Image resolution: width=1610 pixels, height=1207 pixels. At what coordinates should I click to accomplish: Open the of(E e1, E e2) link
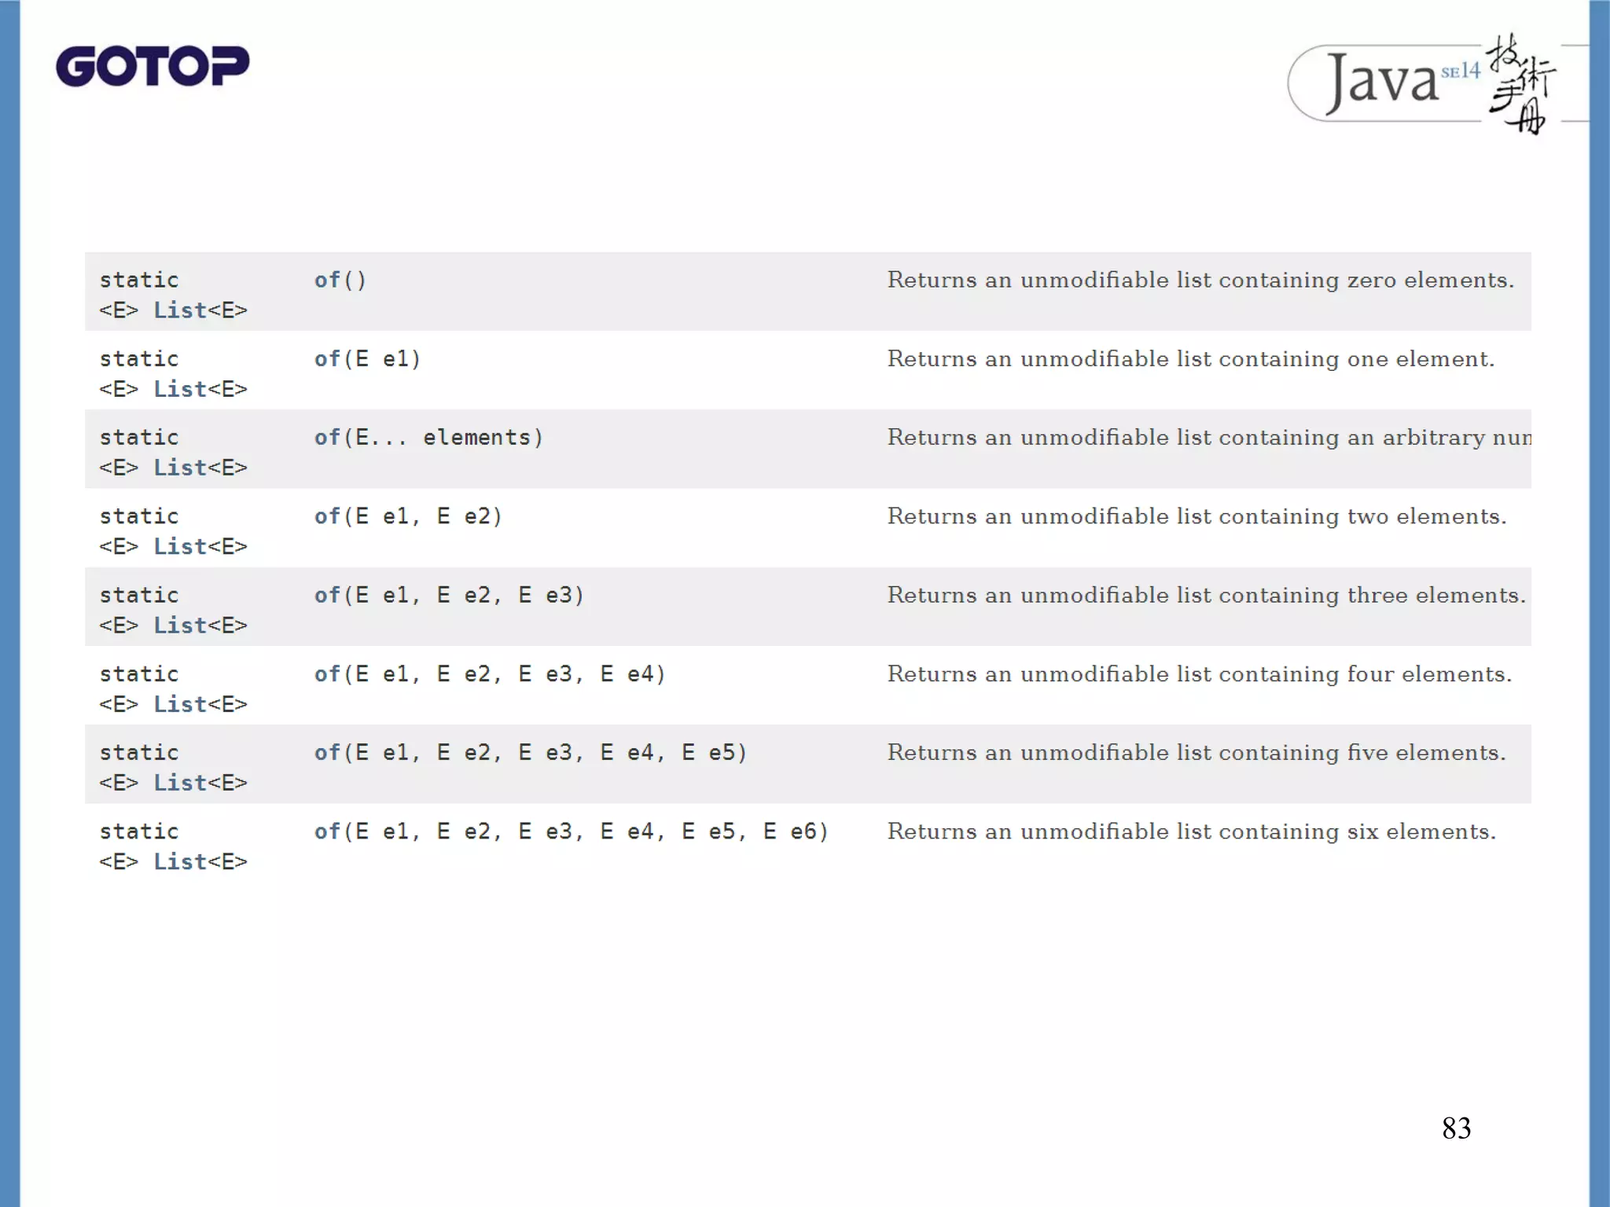(x=327, y=516)
